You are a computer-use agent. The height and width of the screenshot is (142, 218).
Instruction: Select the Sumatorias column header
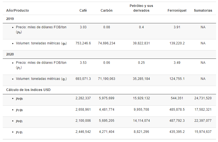click(x=203, y=11)
